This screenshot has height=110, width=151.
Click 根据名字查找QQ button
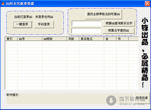tap(119, 31)
